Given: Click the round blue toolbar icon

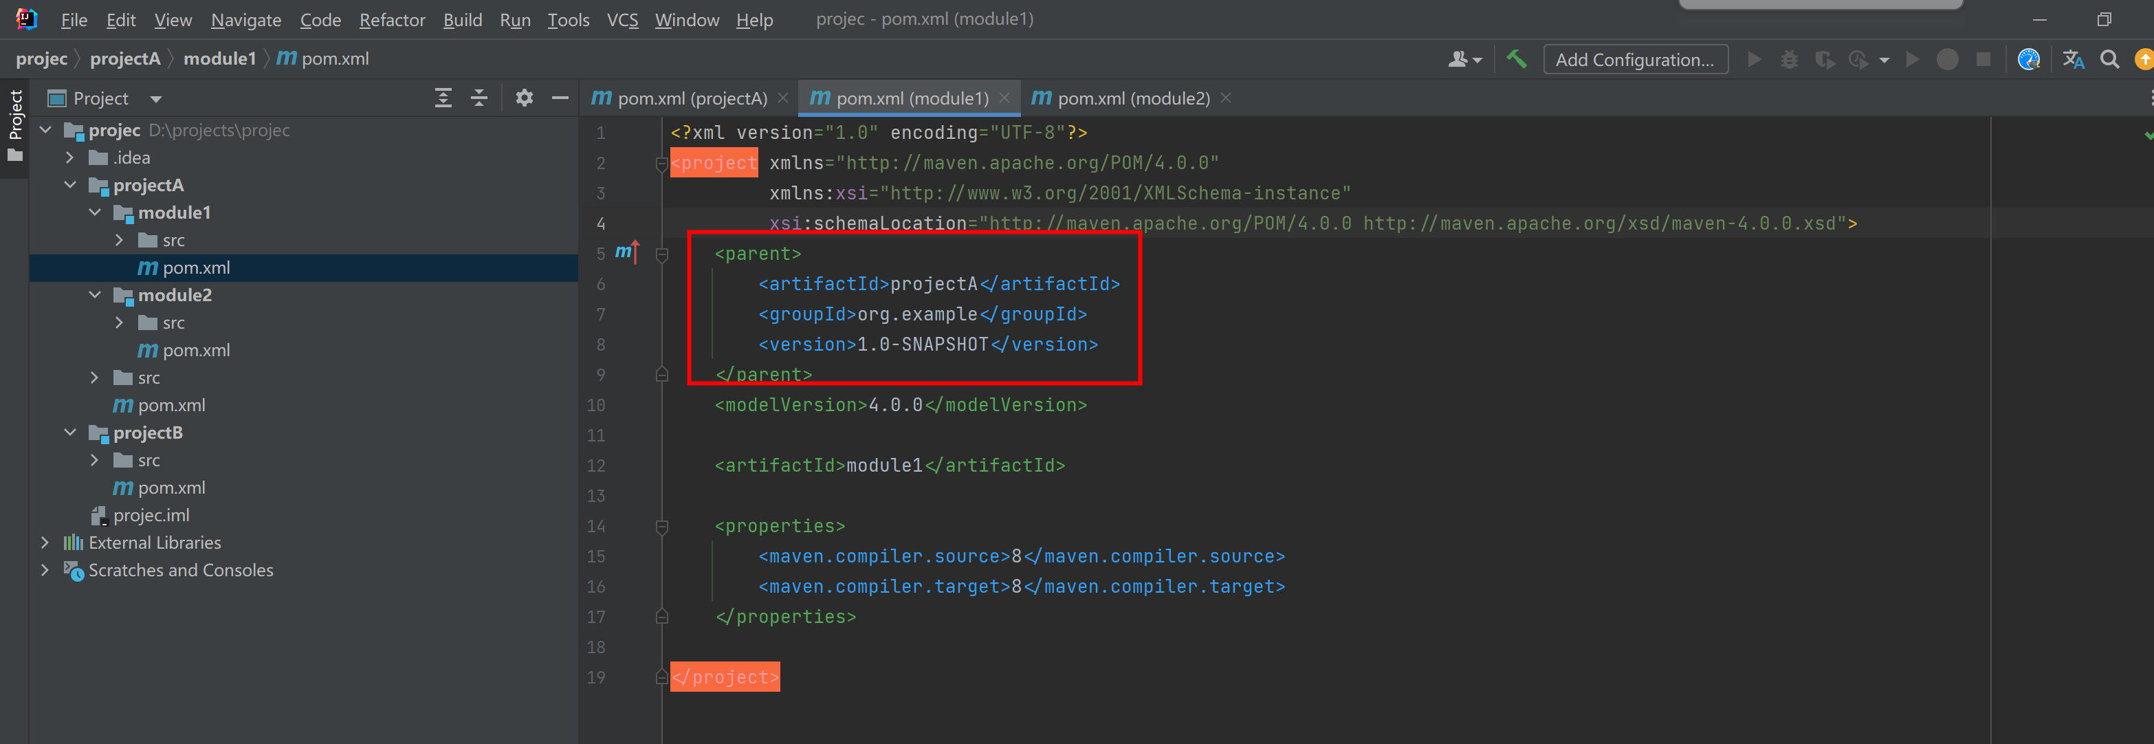Looking at the screenshot, I should [2029, 59].
